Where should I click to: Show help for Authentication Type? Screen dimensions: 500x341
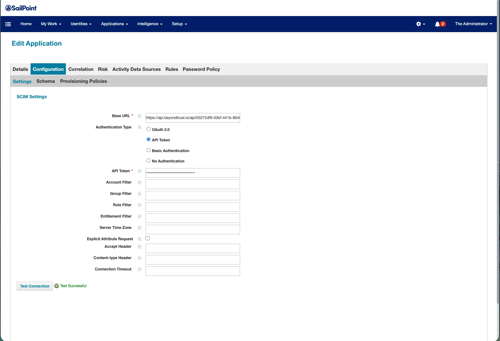click(140, 127)
